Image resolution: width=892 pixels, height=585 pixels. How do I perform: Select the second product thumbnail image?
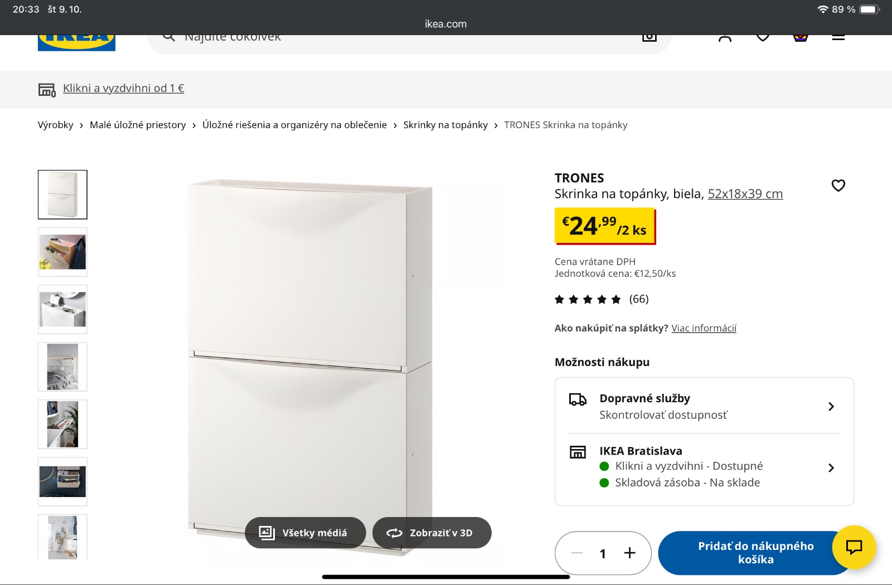(62, 252)
